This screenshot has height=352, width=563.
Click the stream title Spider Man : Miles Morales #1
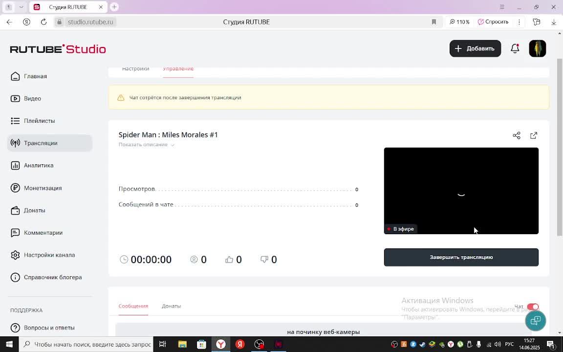coord(168,135)
